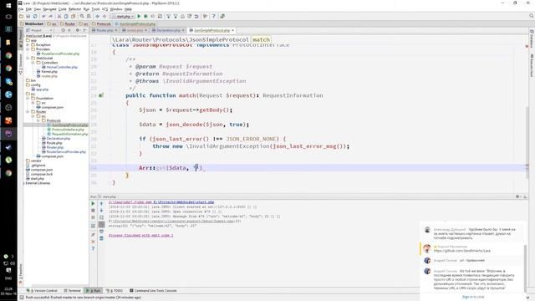Toggle the Database side tool window on right edge
Viewport: 535px width, 301px height.
click(x=532, y=39)
